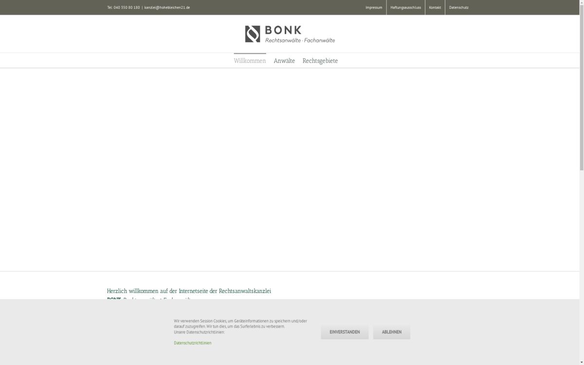Open the Haftungsausschluss page link
The height and width of the screenshot is (365, 584).
coord(405,7)
